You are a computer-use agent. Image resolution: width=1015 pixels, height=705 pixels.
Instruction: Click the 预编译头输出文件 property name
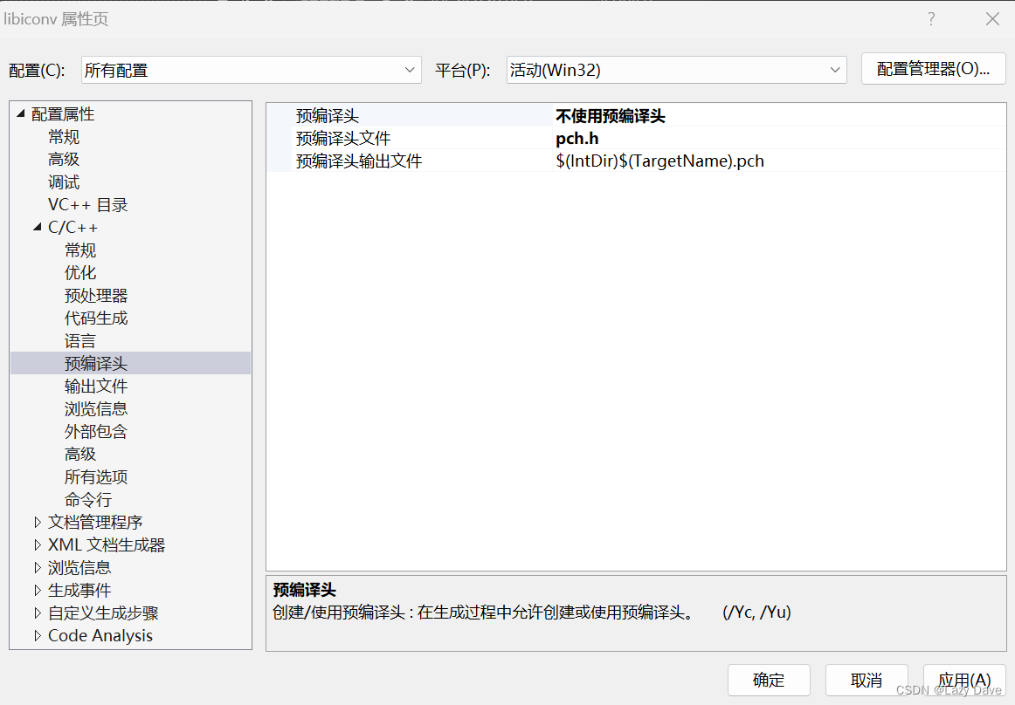click(359, 161)
